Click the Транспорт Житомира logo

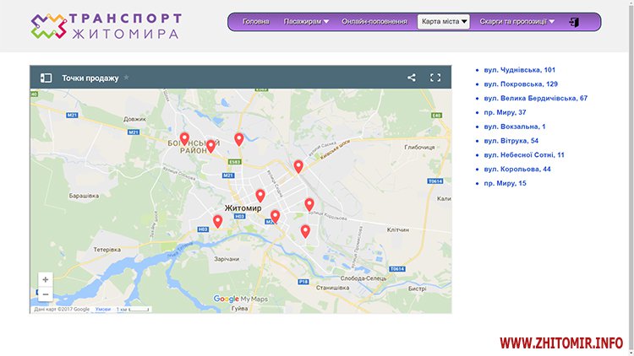click(x=106, y=25)
